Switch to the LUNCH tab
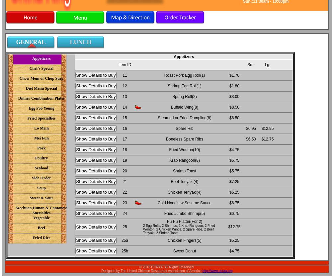Image resolution: width=334 pixels, height=278 pixels. (x=81, y=43)
